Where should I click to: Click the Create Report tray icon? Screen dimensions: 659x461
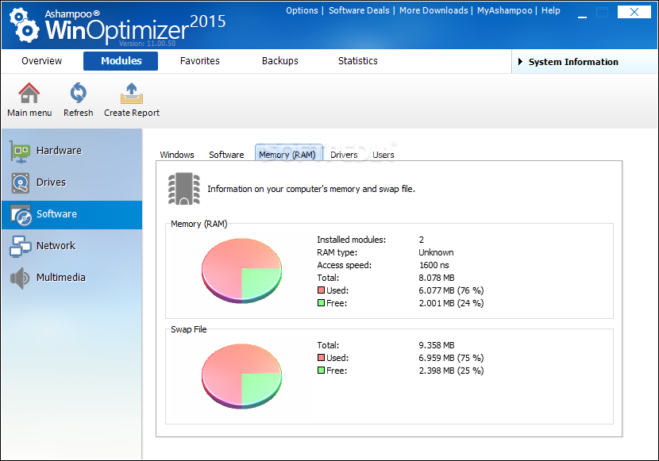(x=132, y=93)
